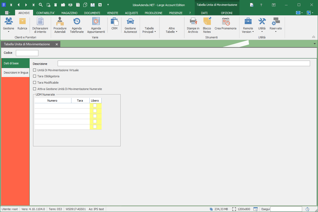Go to previous record arrow
Viewport: 318px width, 212px height.
(19, 5)
